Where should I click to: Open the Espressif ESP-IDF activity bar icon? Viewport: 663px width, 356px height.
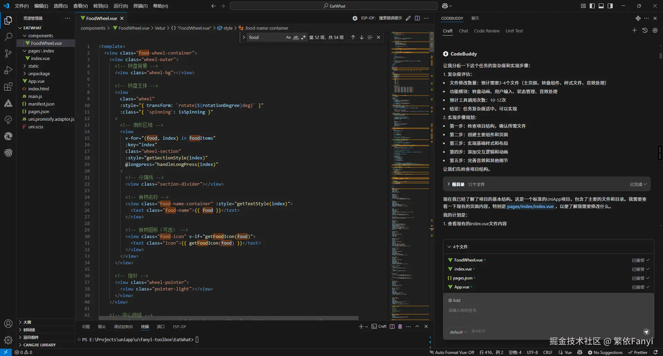coord(8,153)
